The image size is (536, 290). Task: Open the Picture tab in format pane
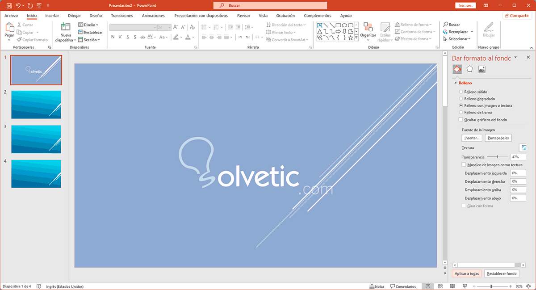click(482, 69)
